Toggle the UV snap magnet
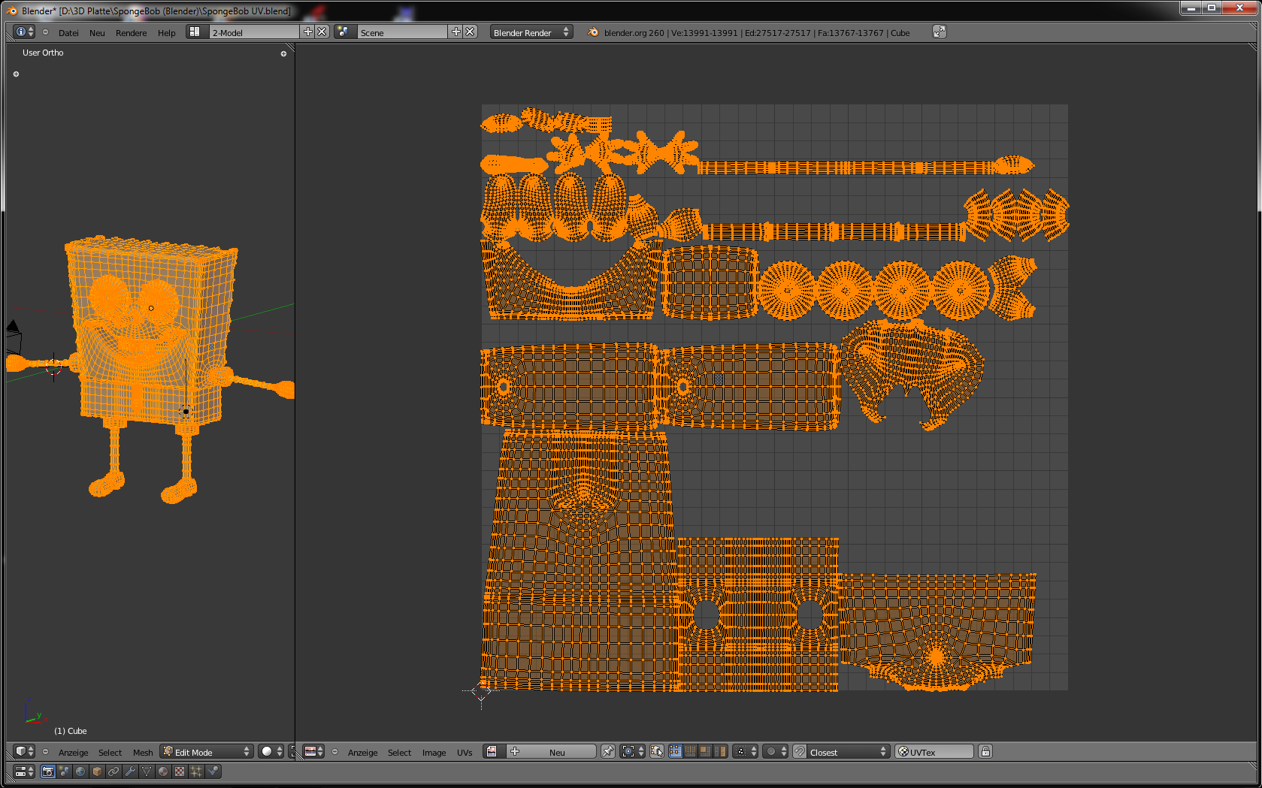Viewport: 1262px width, 788px height. (799, 751)
